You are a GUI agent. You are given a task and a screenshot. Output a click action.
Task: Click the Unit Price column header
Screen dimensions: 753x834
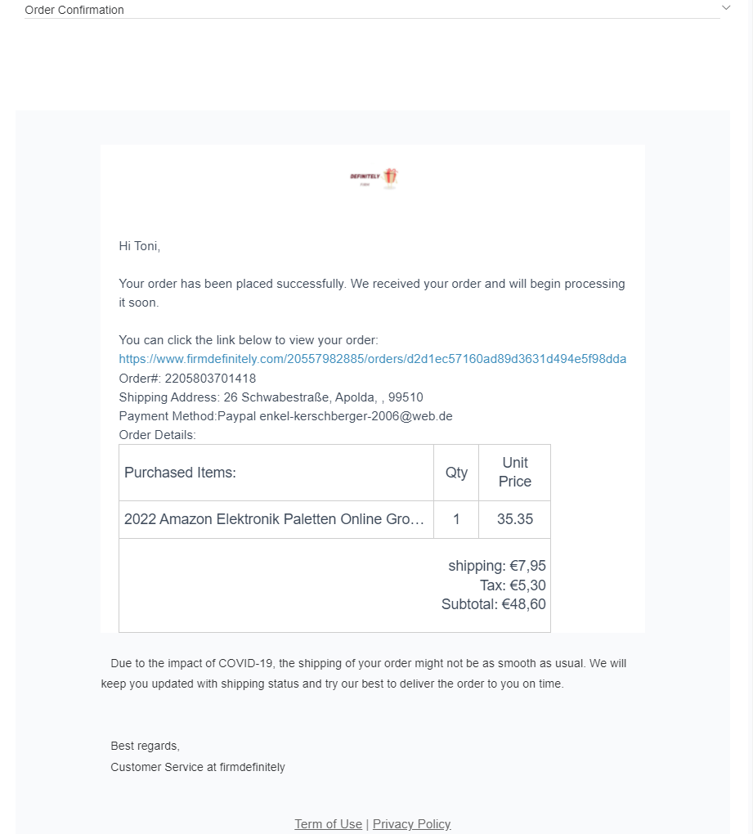point(515,473)
